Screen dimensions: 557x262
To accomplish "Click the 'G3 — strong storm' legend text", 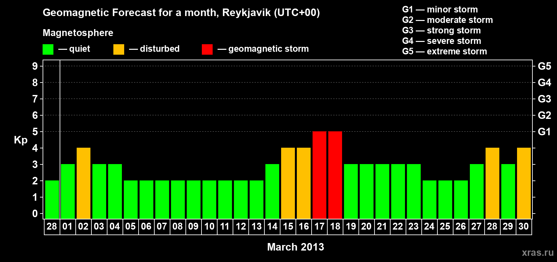I will click(441, 30).
